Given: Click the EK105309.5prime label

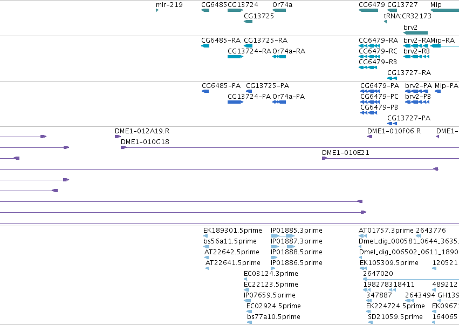Looking at the screenshot, I should point(389,263).
